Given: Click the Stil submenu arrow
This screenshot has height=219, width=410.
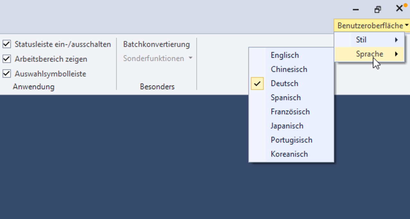Looking at the screenshot, I should tap(397, 40).
